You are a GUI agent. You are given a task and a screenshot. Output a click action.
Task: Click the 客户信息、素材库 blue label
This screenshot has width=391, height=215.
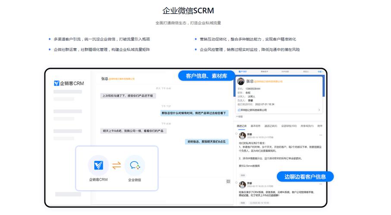[206, 76]
